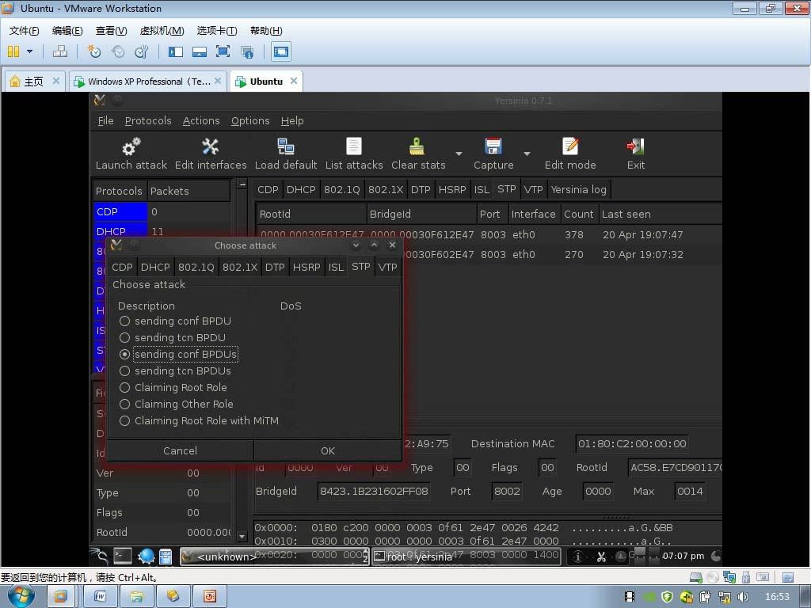
Task: Click OK in the Choose attack dialog
Action: (328, 450)
